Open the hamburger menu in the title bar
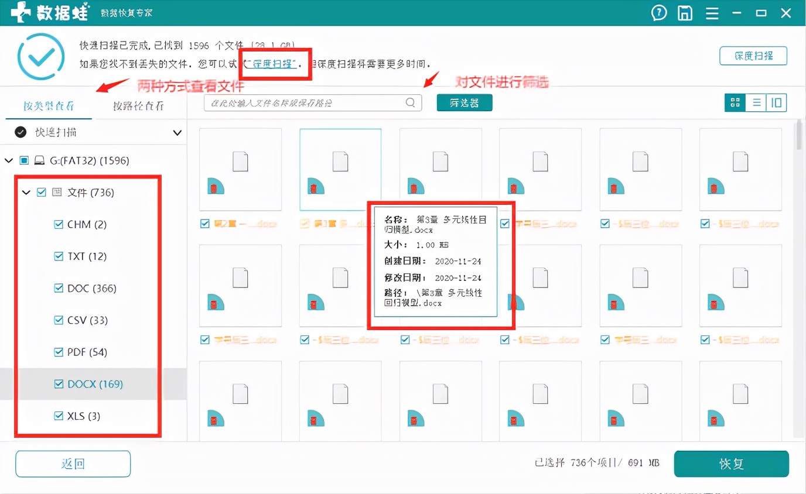Screen dimensions: 806x494 (711, 12)
